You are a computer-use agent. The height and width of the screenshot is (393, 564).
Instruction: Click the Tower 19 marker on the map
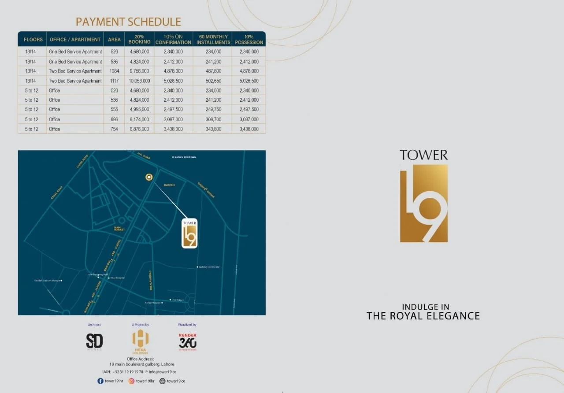[x=189, y=234]
